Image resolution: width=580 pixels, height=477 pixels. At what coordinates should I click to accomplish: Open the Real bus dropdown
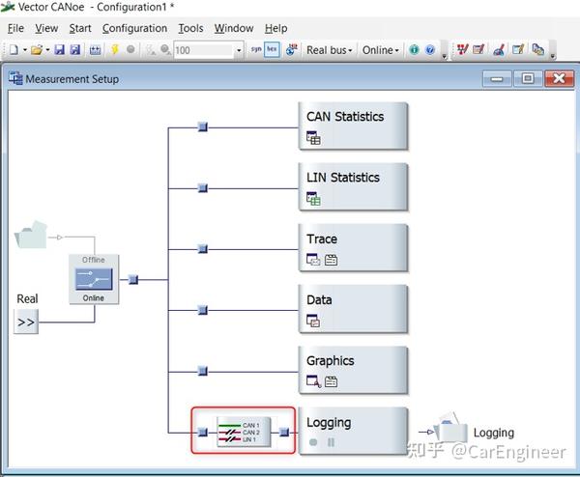tap(329, 50)
